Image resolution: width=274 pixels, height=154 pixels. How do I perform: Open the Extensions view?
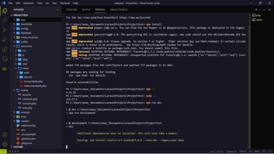[x=5, y=50]
